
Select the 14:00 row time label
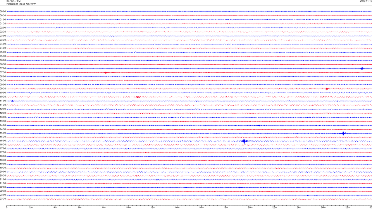[x=3, y=125]
